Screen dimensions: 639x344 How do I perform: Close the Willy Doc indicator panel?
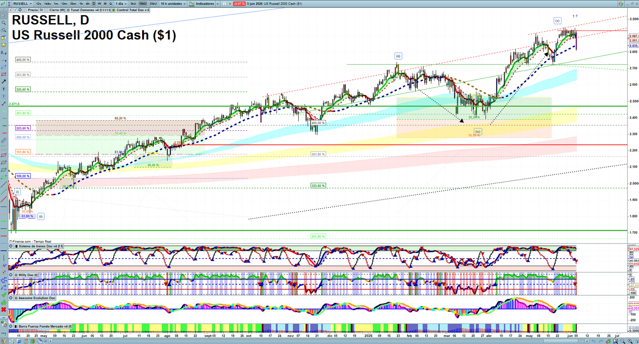coord(11,275)
